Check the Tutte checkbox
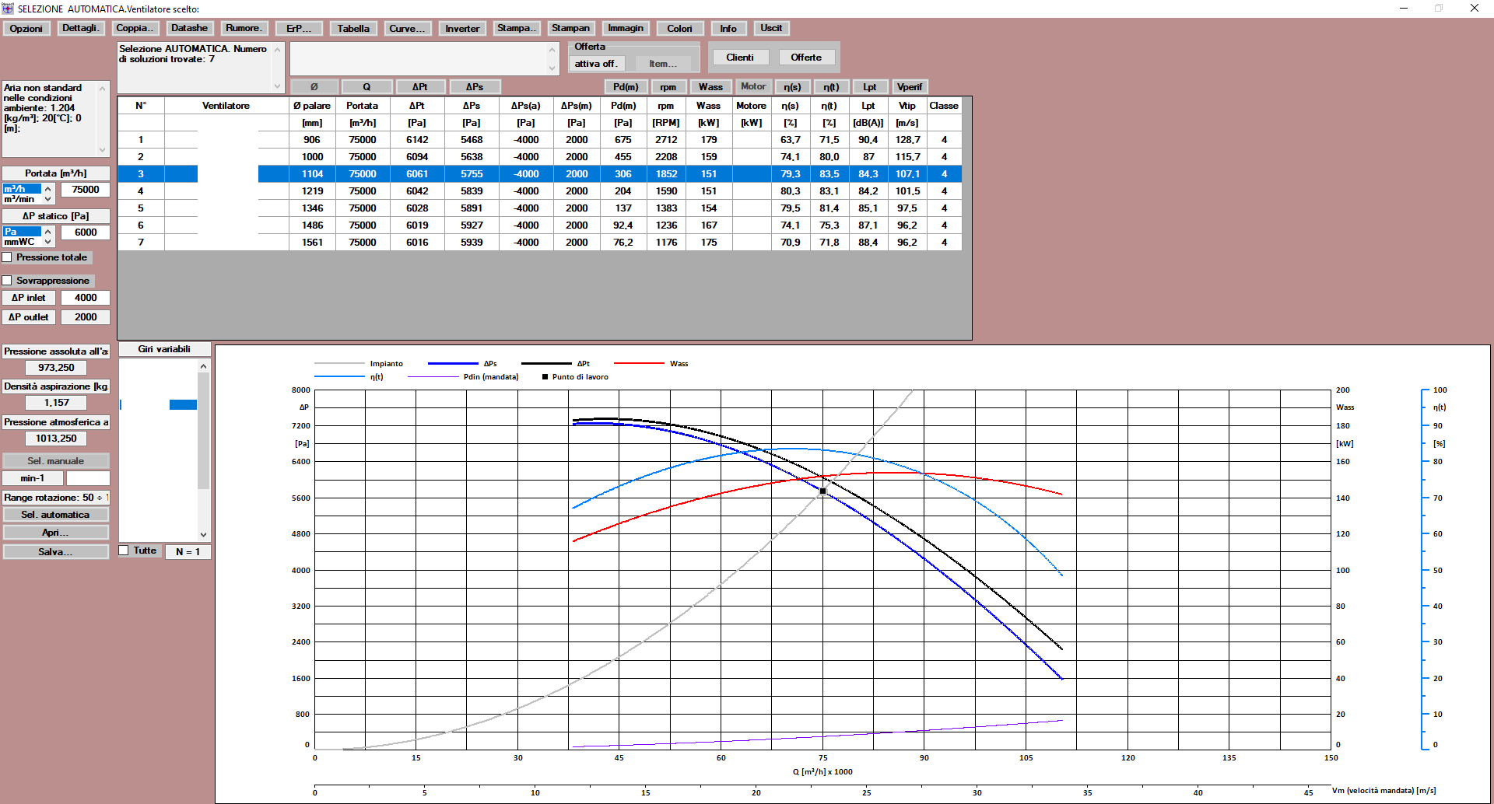The image size is (1494, 804). (x=124, y=551)
